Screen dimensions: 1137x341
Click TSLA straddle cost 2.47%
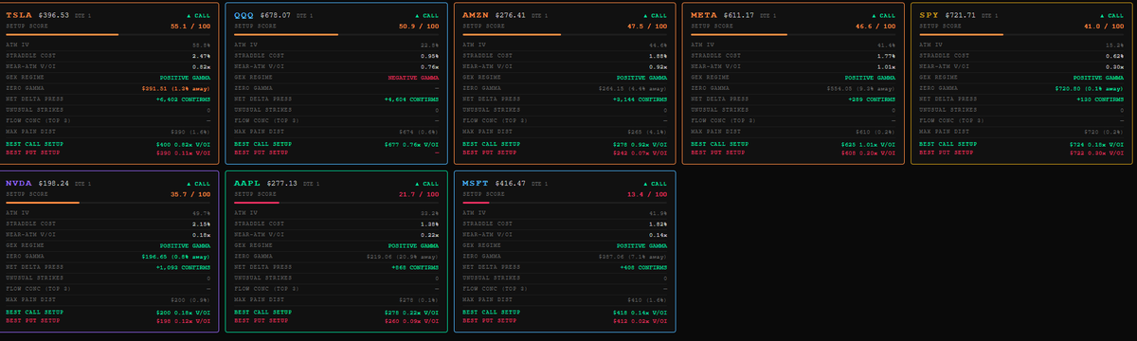(x=201, y=56)
